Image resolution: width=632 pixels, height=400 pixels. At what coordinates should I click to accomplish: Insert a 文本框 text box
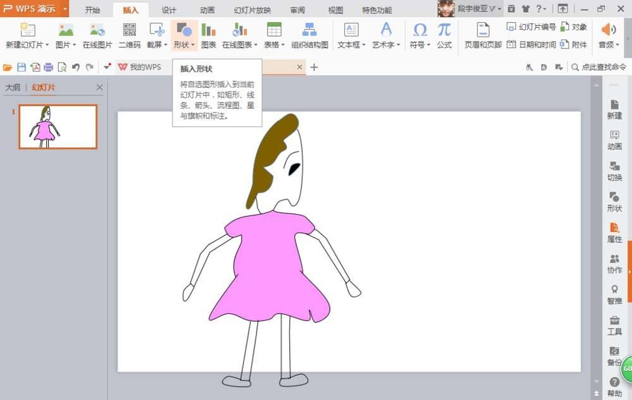[x=351, y=35]
